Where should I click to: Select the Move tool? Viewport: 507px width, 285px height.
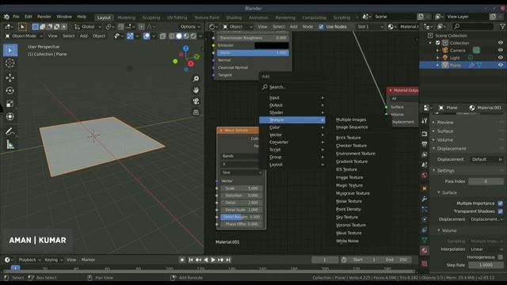(x=10, y=78)
